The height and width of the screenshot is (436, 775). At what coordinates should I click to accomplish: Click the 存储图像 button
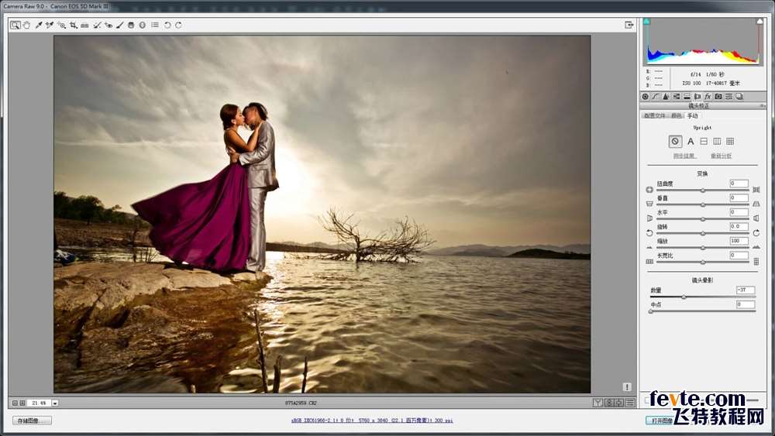point(33,421)
